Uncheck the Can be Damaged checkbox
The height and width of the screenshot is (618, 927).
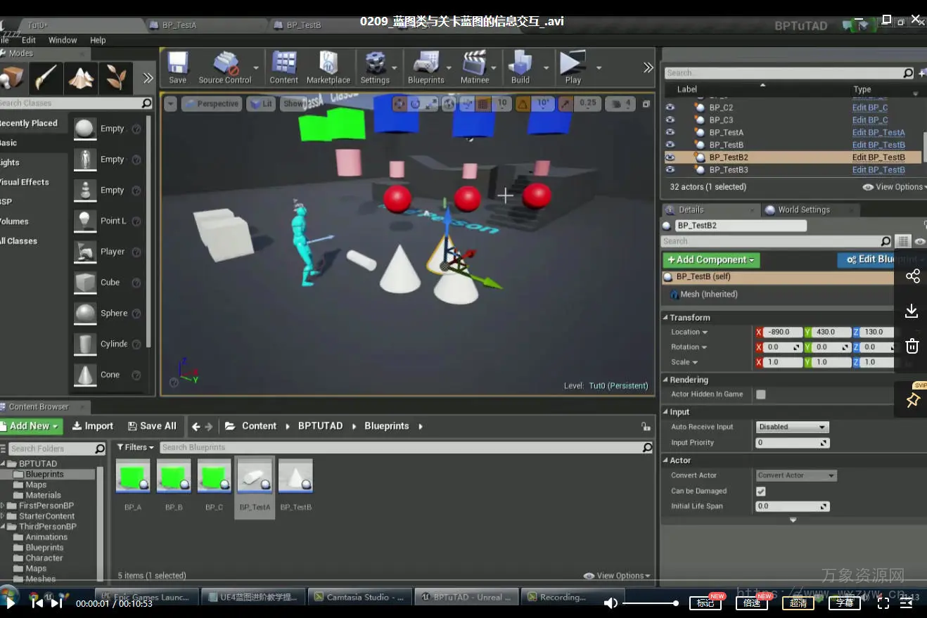point(760,491)
